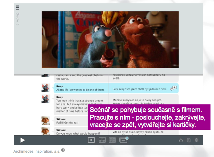The width and height of the screenshot is (214, 157).
Task: Select Czech translation "Celý svůj život jsem chtěl"
Action: pyautogui.click(x=139, y=89)
